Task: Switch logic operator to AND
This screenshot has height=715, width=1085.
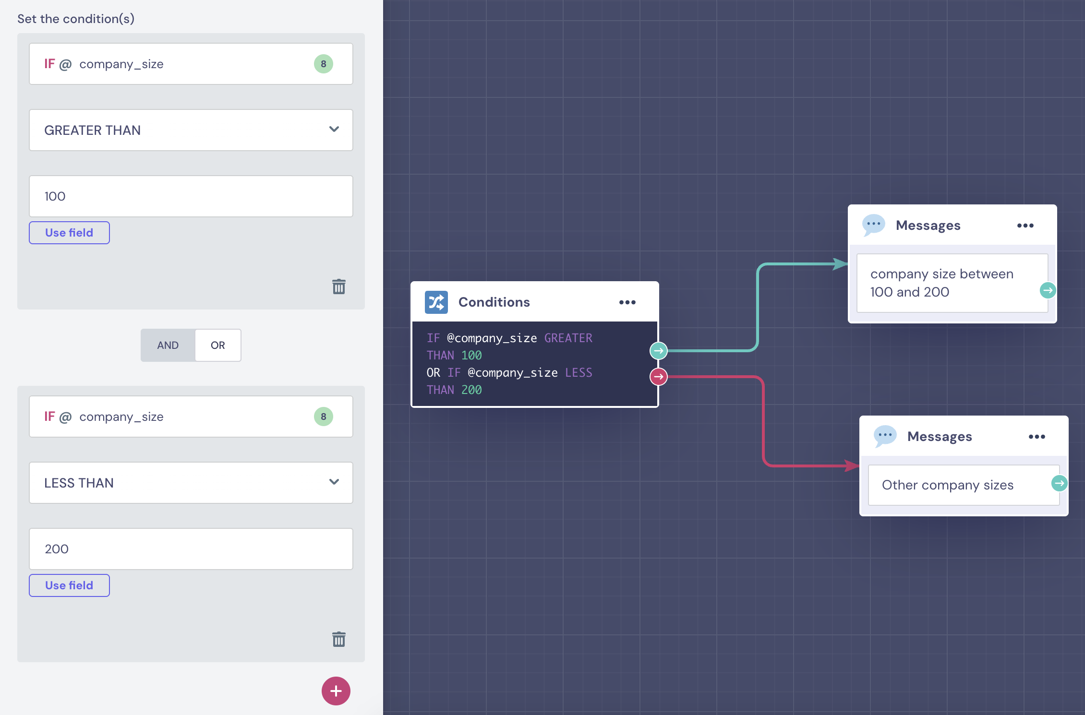Action: coord(168,345)
